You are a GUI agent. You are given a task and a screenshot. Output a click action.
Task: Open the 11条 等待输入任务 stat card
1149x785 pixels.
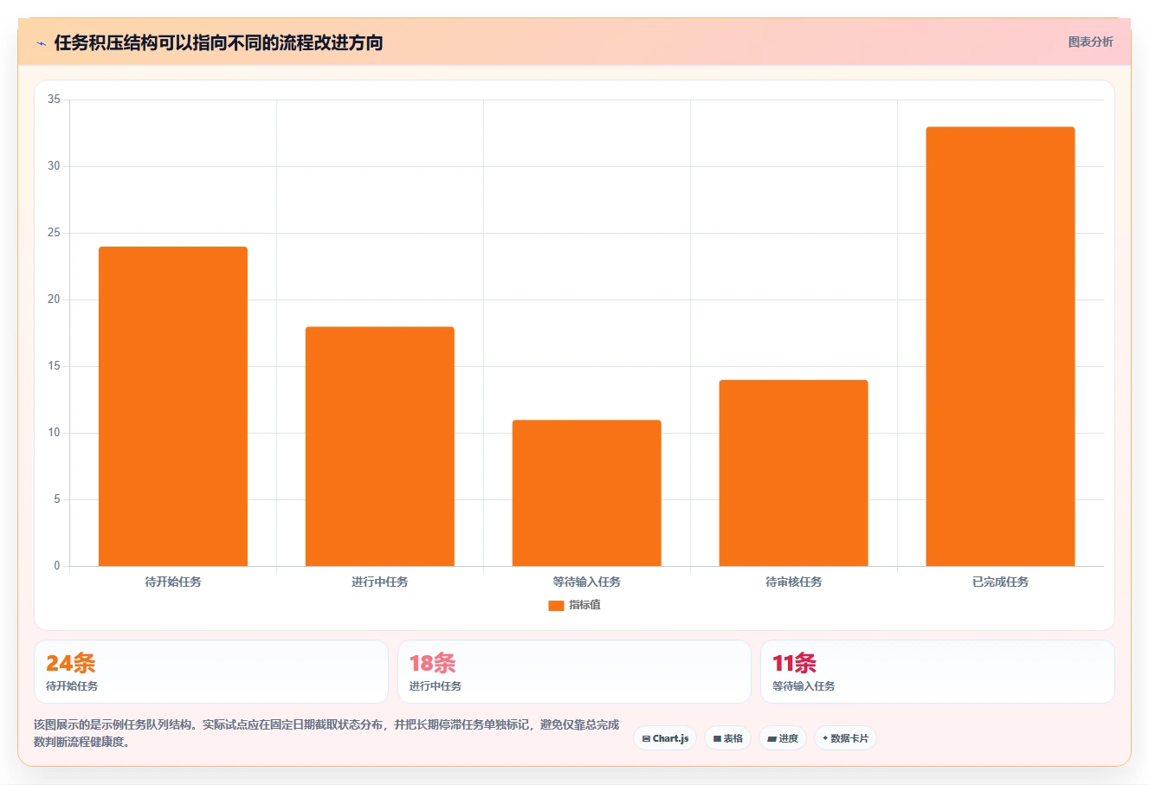click(938, 672)
